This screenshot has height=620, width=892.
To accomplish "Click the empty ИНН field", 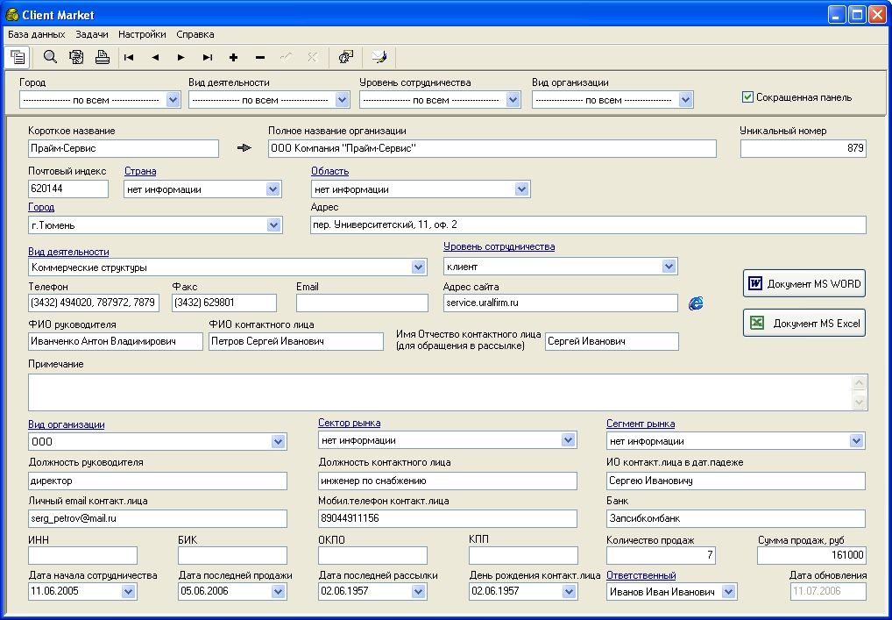I will (82, 555).
